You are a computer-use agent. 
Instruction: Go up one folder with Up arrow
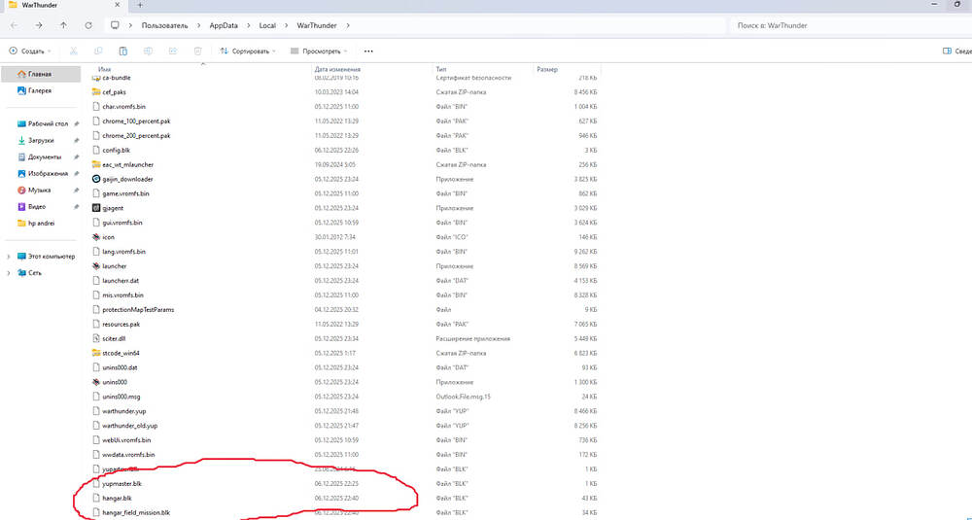point(63,25)
